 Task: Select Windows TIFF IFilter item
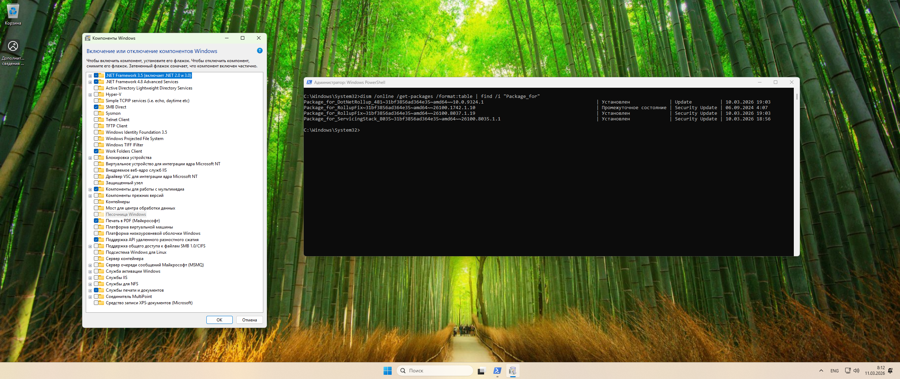[x=124, y=145]
